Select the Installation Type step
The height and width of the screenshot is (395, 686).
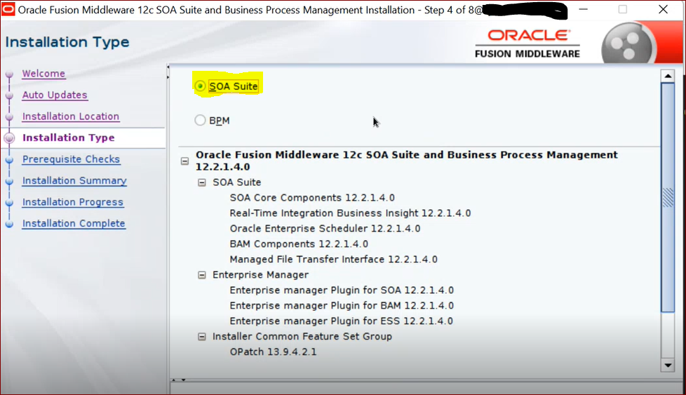[x=69, y=138]
